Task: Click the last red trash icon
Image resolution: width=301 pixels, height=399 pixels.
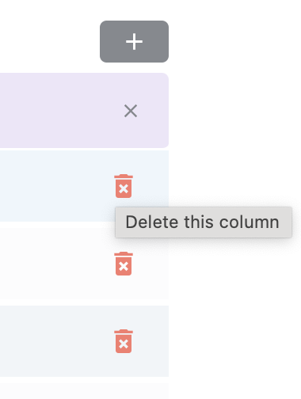Action: tap(124, 341)
